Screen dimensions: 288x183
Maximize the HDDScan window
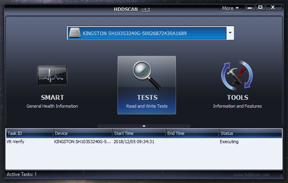point(260,7)
